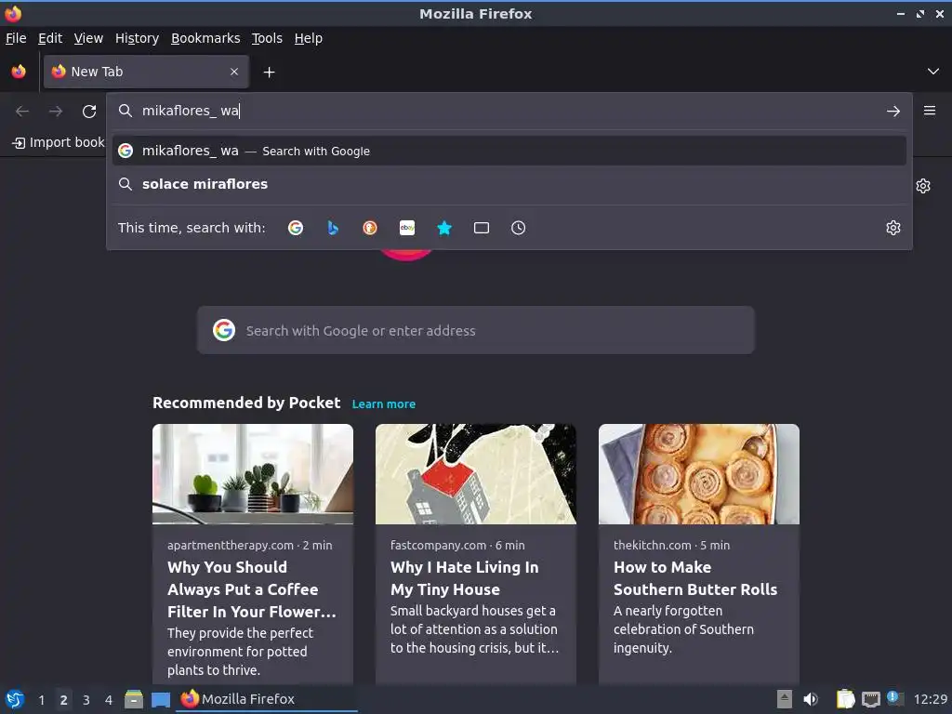Open the volume control tray icon
Image resolution: width=952 pixels, height=714 pixels.
pos(811,699)
